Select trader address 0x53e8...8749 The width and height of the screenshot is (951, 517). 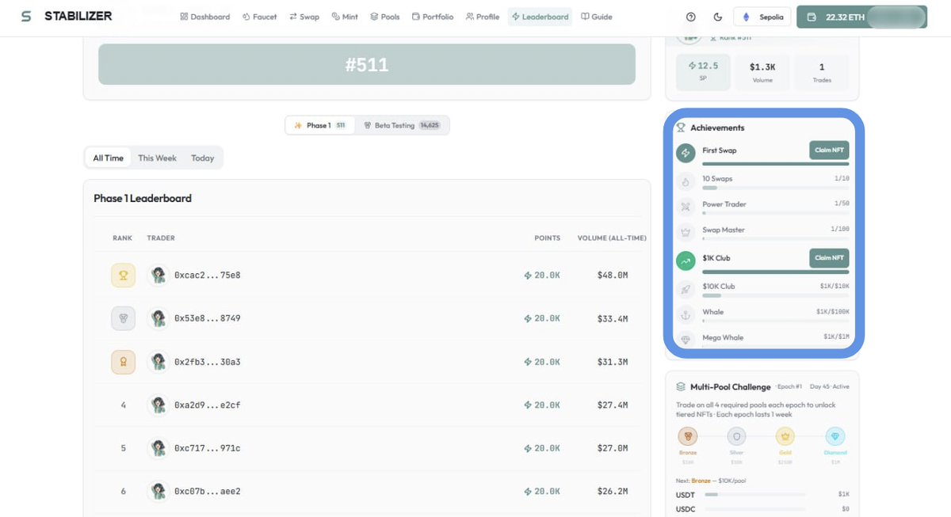click(207, 318)
